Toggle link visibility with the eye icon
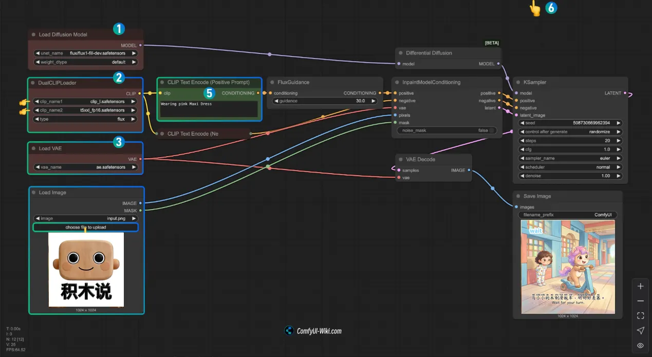652x357 pixels. (x=640, y=346)
